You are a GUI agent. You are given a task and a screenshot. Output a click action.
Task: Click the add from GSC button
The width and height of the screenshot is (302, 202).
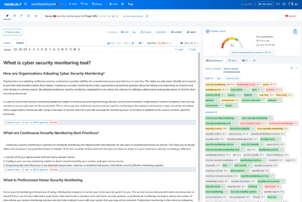tap(233, 77)
